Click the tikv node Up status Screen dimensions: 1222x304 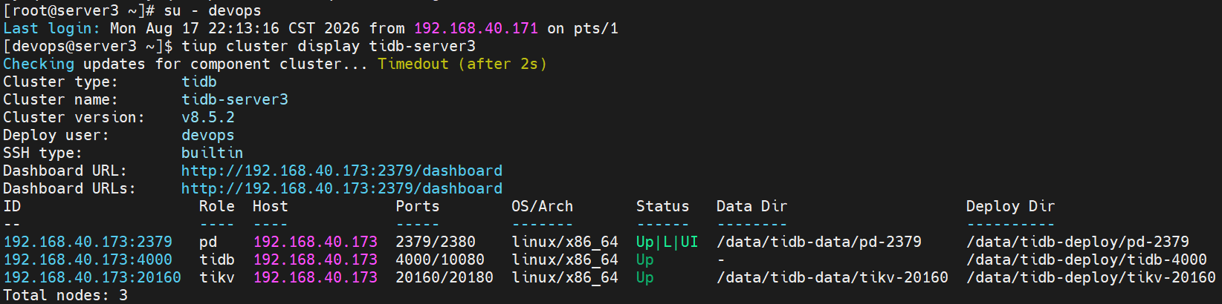pyautogui.click(x=644, y=277)
